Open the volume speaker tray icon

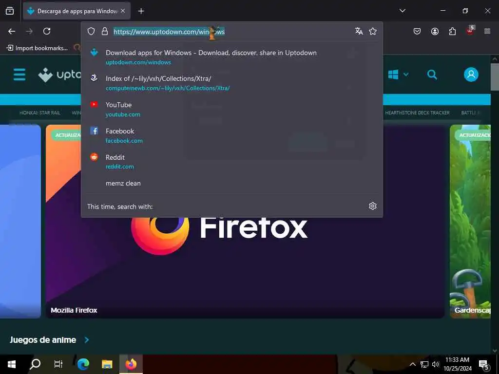tap(435, 364)
